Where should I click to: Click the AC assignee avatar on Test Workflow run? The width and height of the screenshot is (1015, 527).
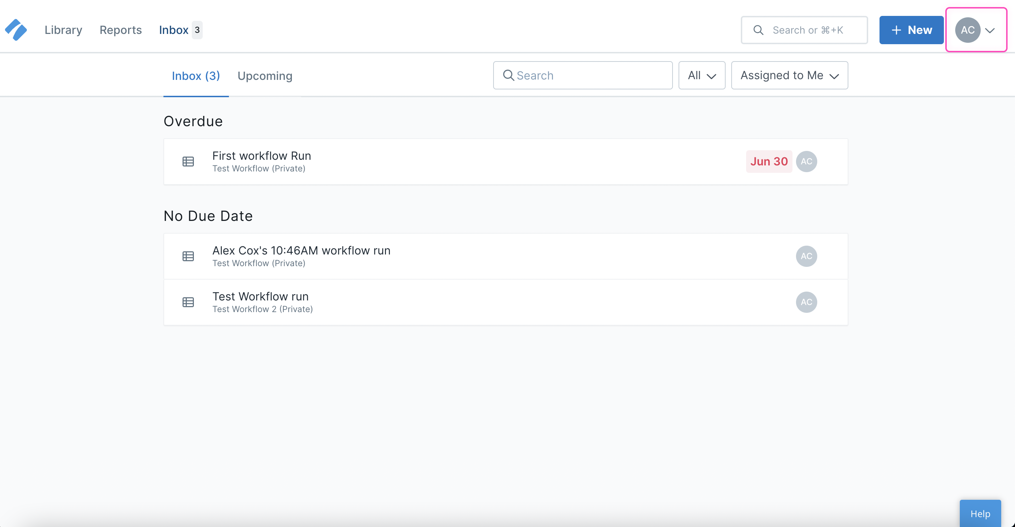pyautogui.click(x=807, y=302)
